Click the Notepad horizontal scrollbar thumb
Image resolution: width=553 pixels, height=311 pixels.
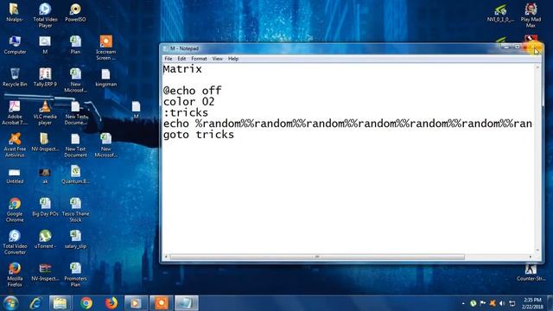(317, 257)
